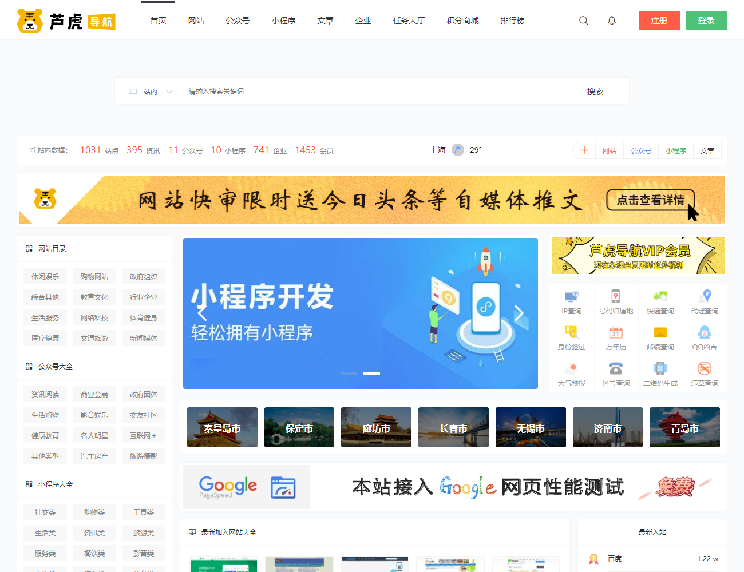The width and height of the screenshot is (744, 572).
Task: Open the 任务大厅 menu item
Action: pos(409,21)
